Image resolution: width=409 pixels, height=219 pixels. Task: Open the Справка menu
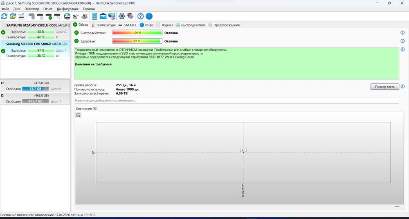[x=89, y=9]
